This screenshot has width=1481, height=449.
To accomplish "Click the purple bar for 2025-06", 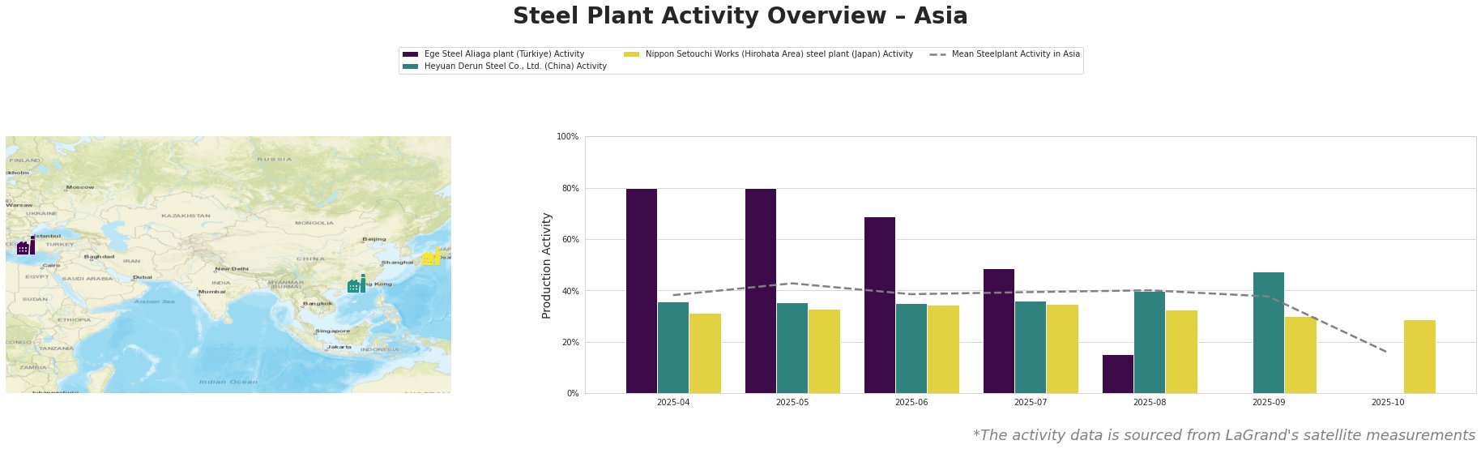I will tap(880, 305).
